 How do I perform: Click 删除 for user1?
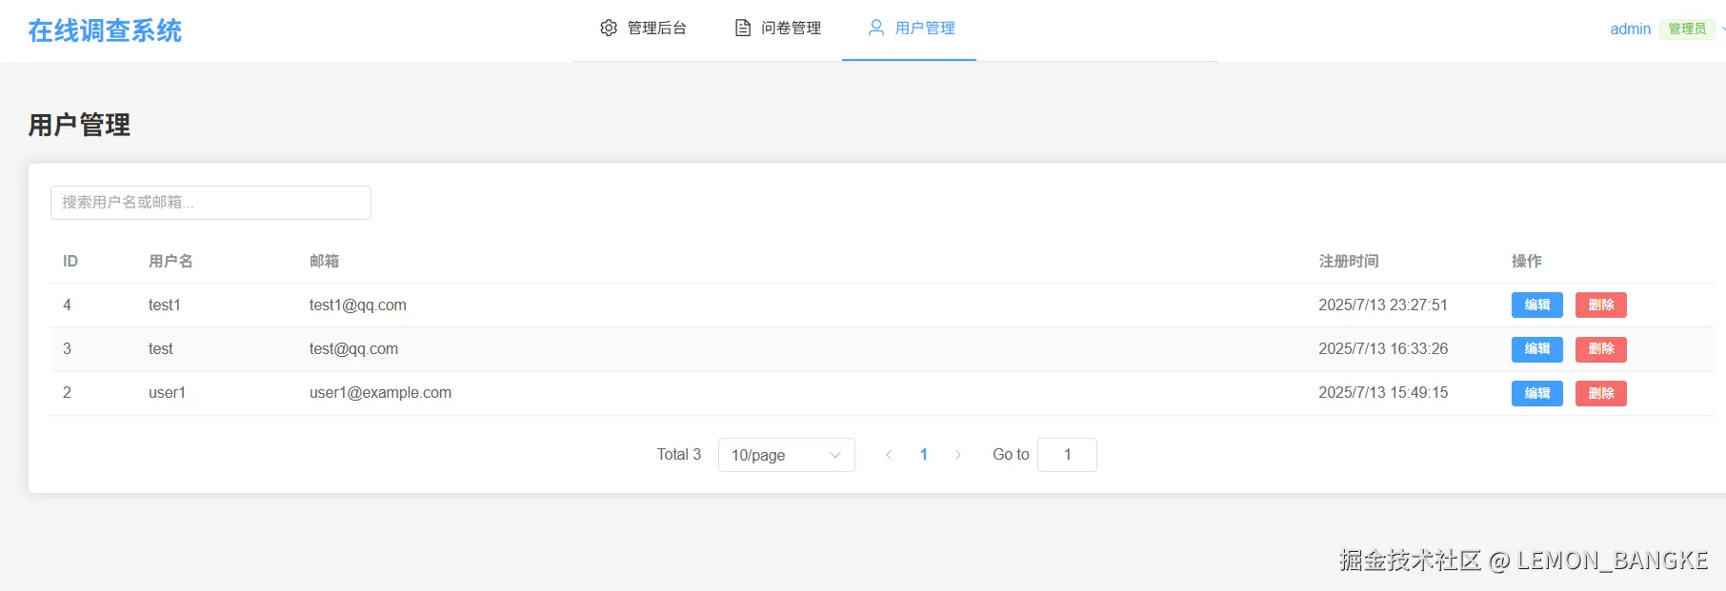[x=1600, y=393]
